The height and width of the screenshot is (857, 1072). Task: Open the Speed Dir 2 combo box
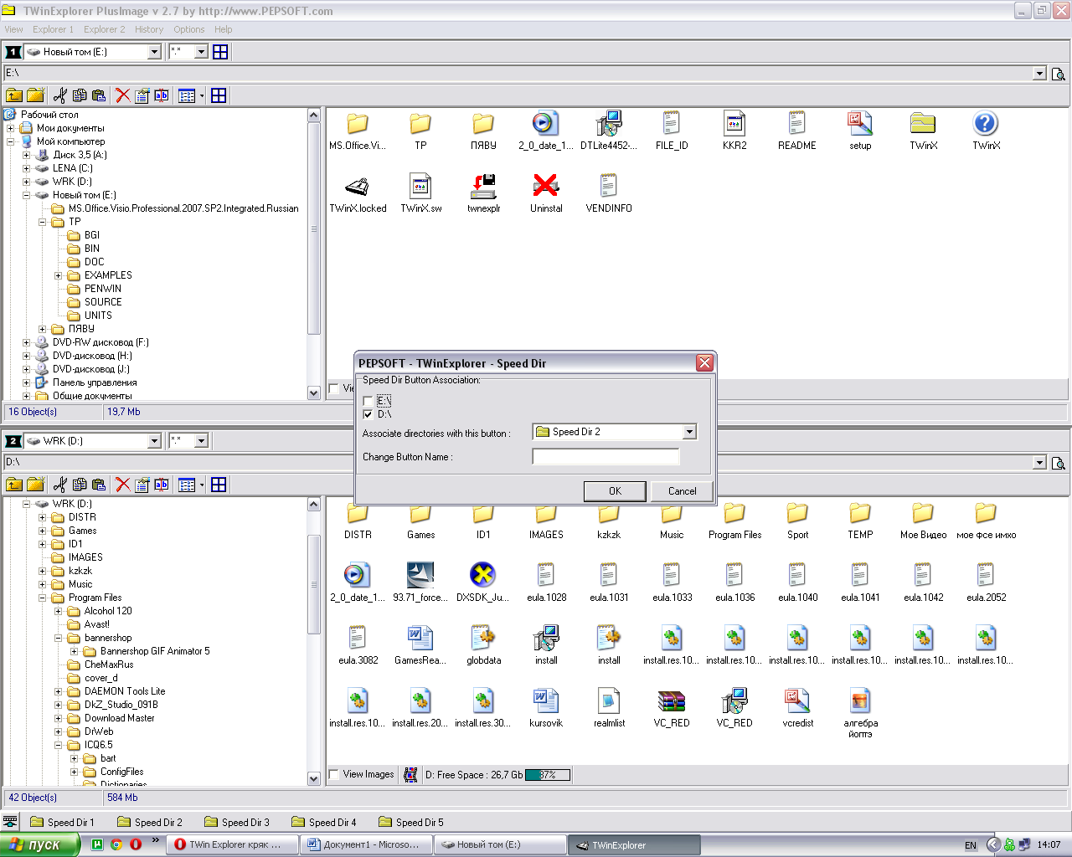click(x=689, y=432)
